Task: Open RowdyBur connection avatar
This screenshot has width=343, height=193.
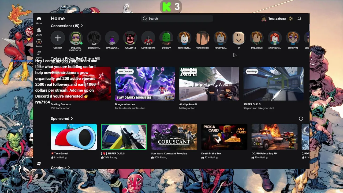Action: [x=221, y=38]
